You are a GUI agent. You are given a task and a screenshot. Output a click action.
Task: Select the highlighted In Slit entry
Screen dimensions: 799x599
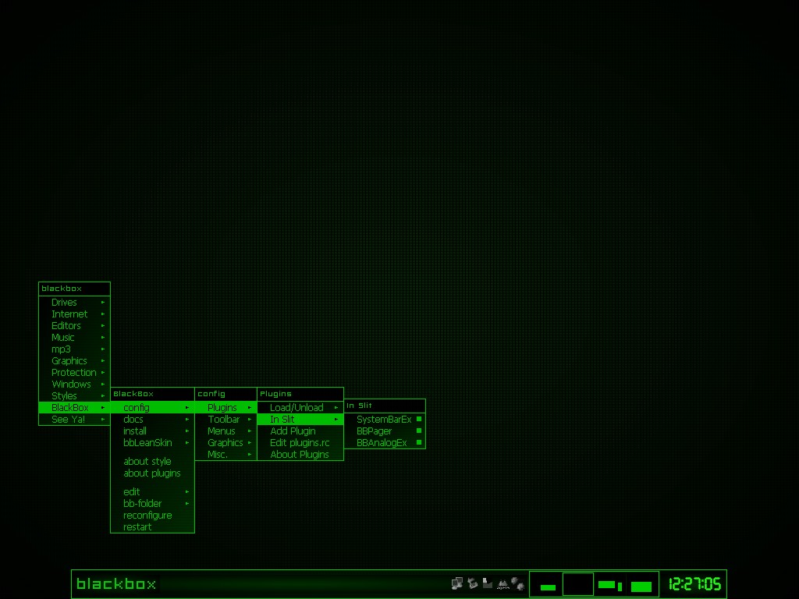pos(300,419)
